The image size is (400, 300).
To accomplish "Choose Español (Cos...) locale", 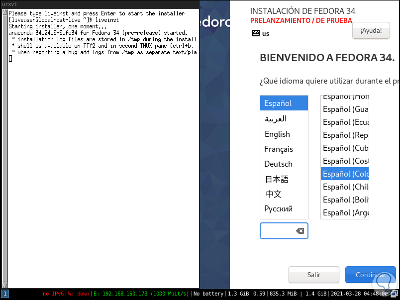I will [x=345, y=161].
